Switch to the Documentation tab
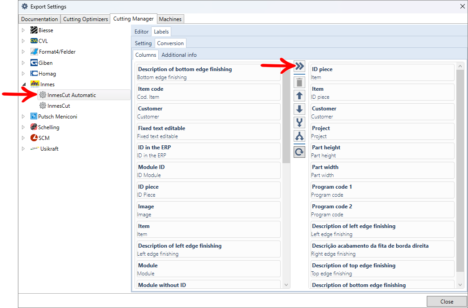468x308 pixels. click(x=39, y=19)
